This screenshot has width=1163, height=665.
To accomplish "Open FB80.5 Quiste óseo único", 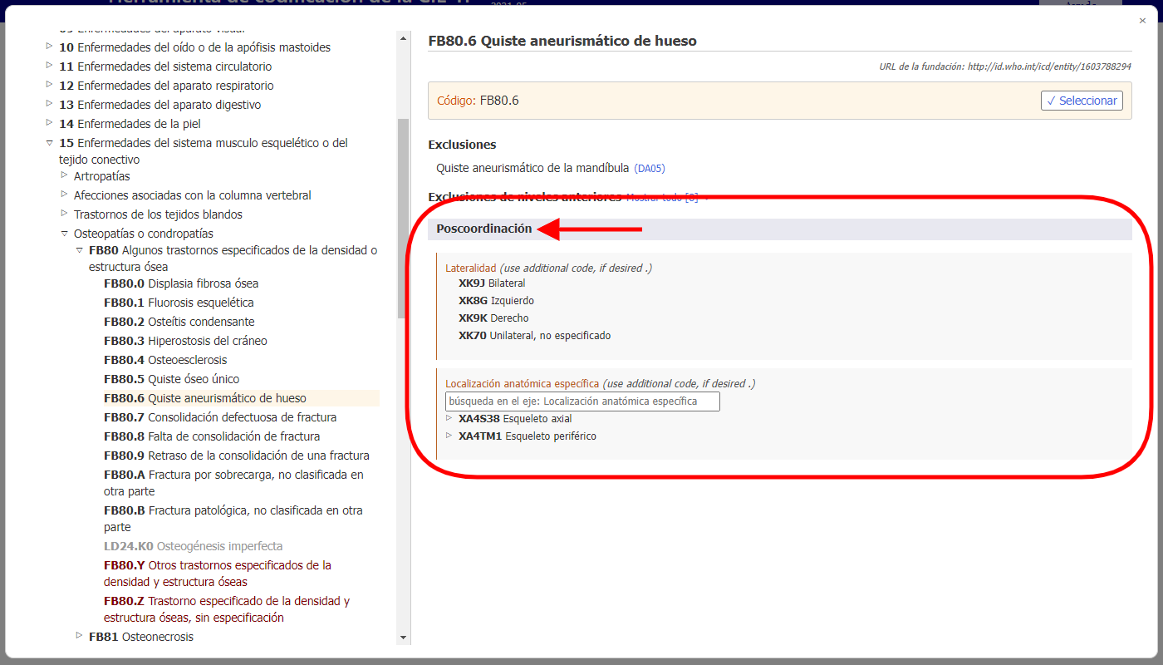I will 172,379.
